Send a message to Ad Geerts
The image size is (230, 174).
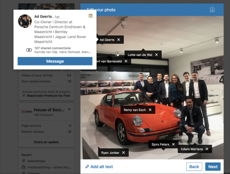[55, 61]
